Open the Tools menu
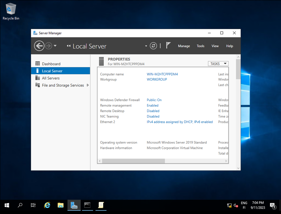 (200, 46)
